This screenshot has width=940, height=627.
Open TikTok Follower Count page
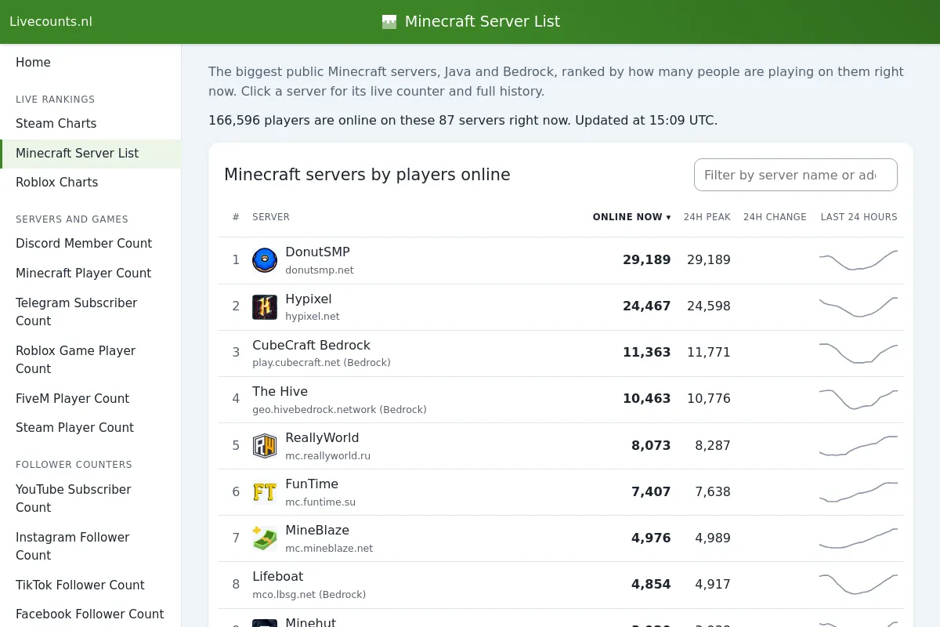pos(91,585)
